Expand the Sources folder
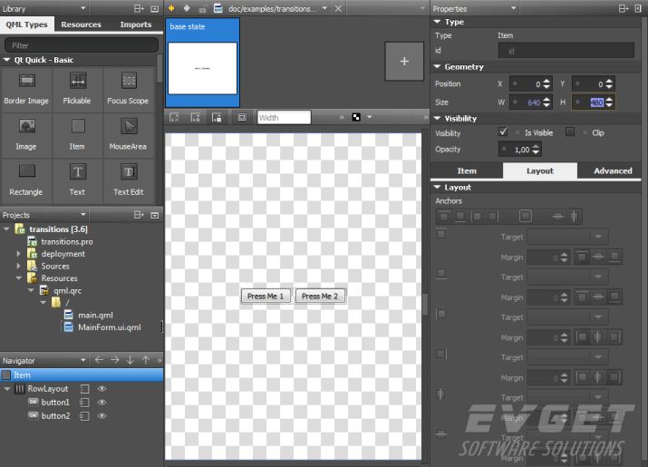The image size is (648, 467). tap(18, 266)
